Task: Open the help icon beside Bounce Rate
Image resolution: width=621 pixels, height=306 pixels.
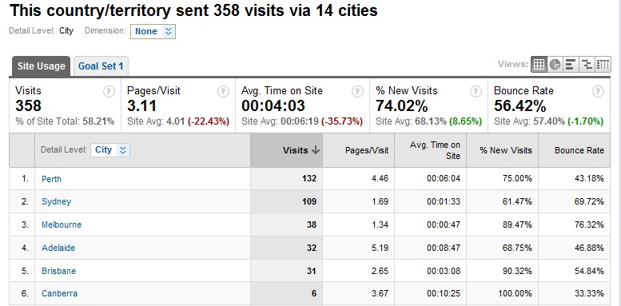Action: pos(598,92)
